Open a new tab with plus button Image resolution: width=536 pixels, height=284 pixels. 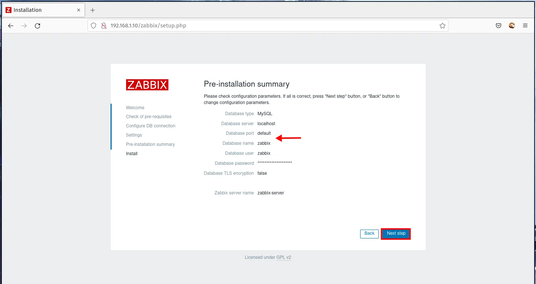pos(93,10)
